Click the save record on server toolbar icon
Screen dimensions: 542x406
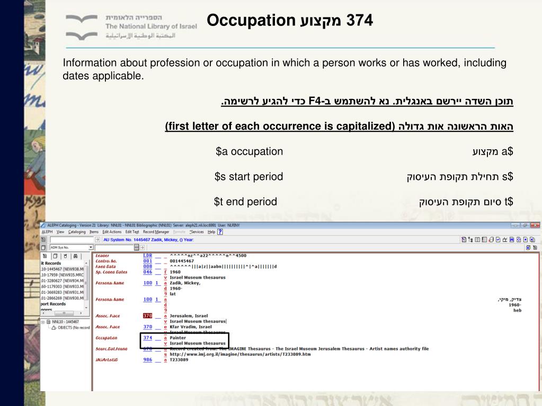tap(512, 240)
